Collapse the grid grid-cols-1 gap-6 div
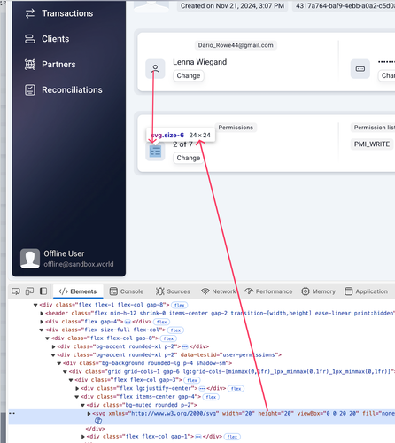Image resolution: width=395 pixels, height=443 pixels. (66, 372)
